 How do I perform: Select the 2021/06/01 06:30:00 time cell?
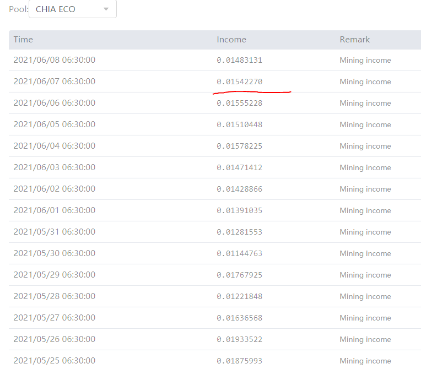pyautogui.click(x=55, y=210)
